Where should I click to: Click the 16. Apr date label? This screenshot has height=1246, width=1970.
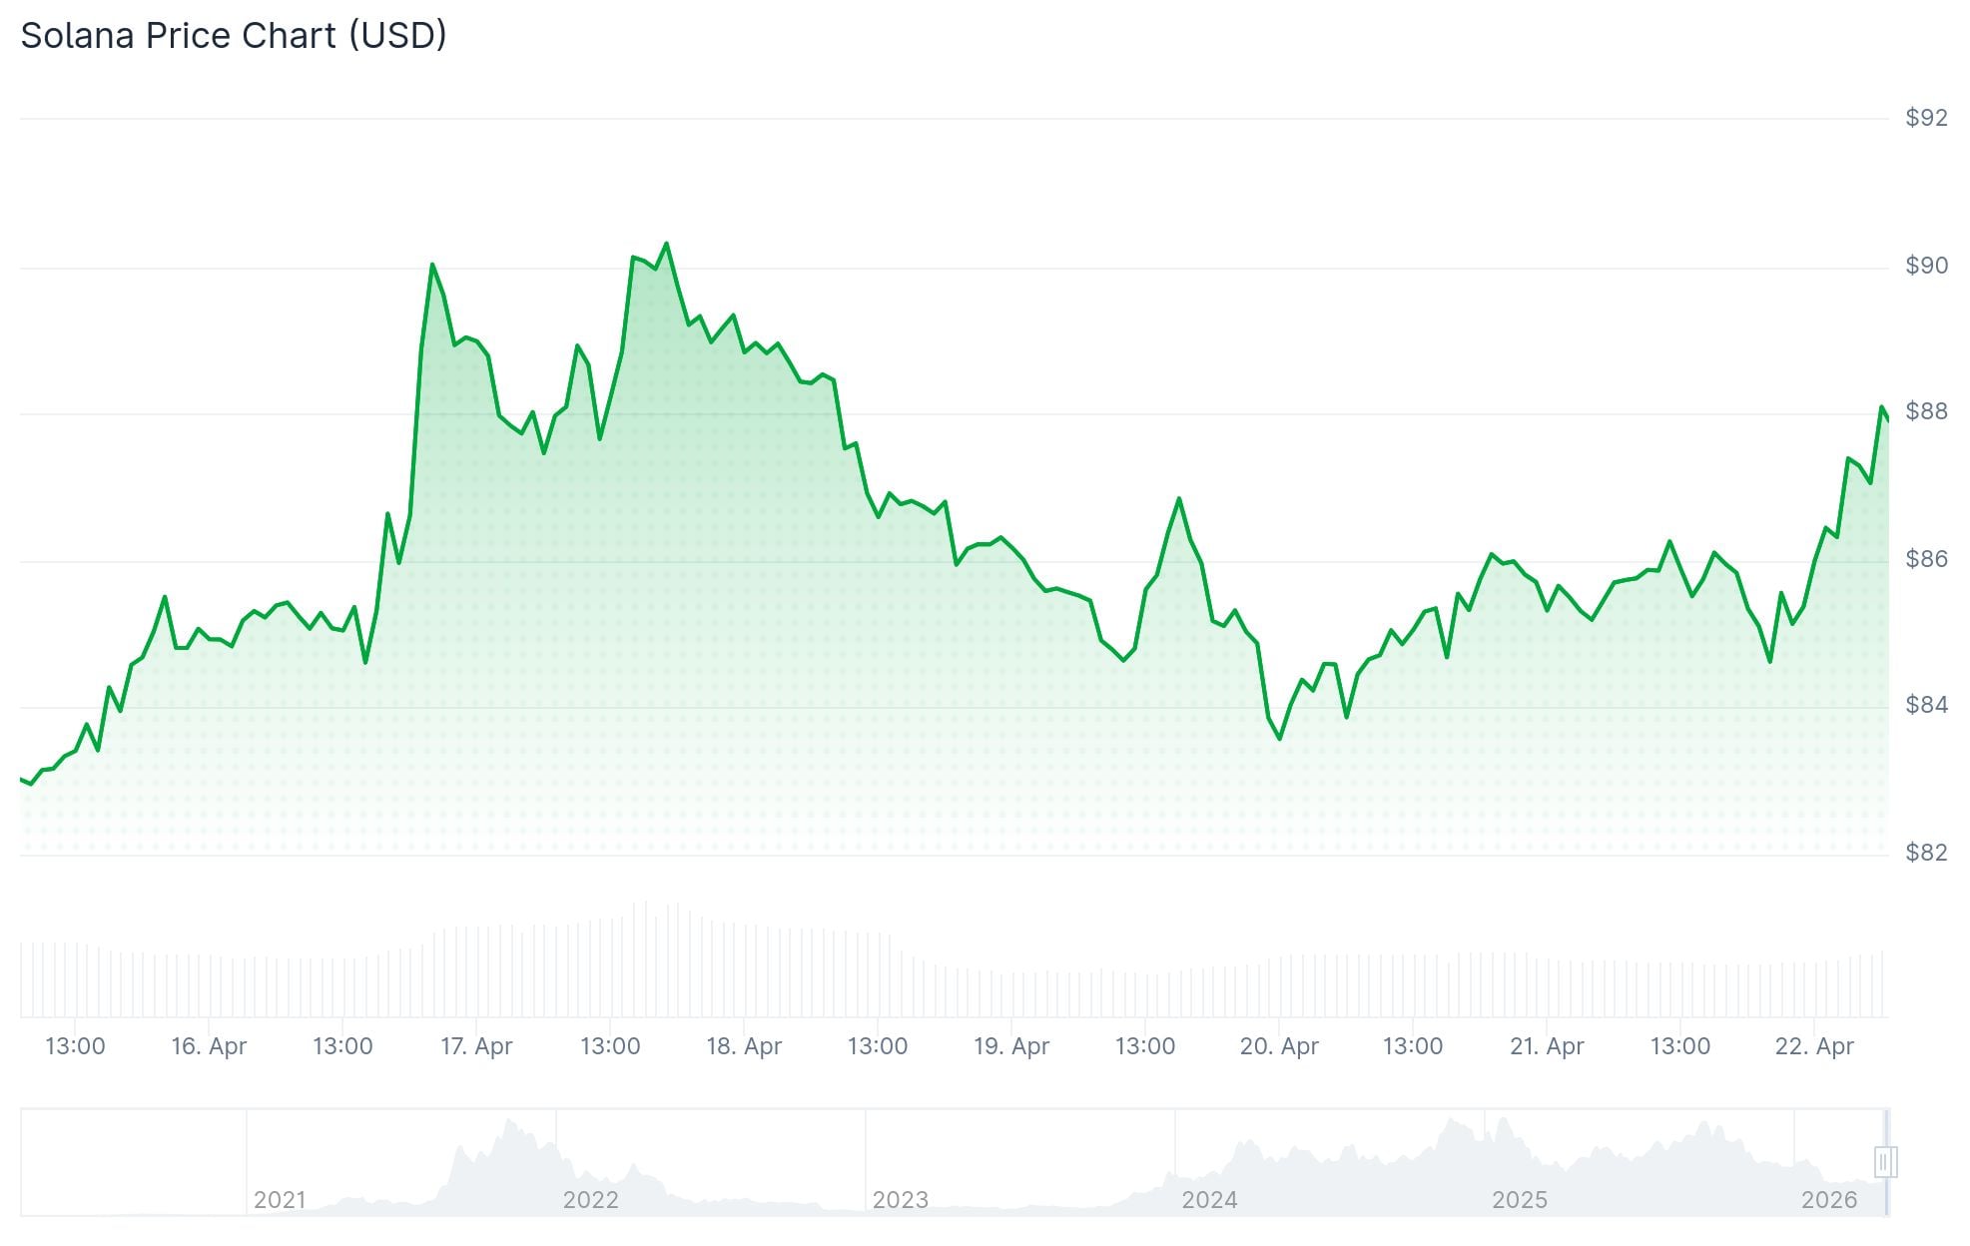tap(209, 1046)
